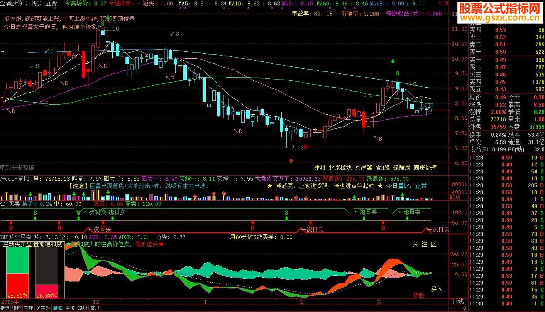Click the 用到未来数据 notice

tap(17, 167)
